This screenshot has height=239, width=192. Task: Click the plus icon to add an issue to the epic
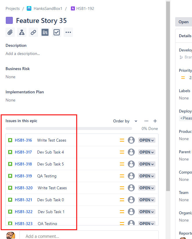[x=155, y=121]
